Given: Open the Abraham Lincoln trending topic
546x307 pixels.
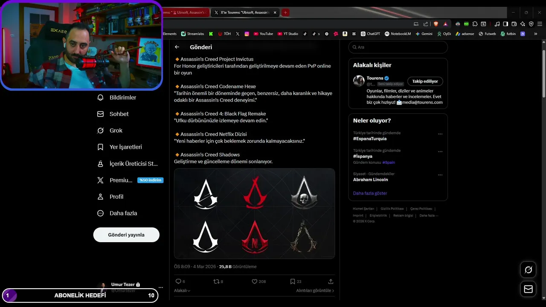Looking at the screenshot, I should (x=370, y=180).
